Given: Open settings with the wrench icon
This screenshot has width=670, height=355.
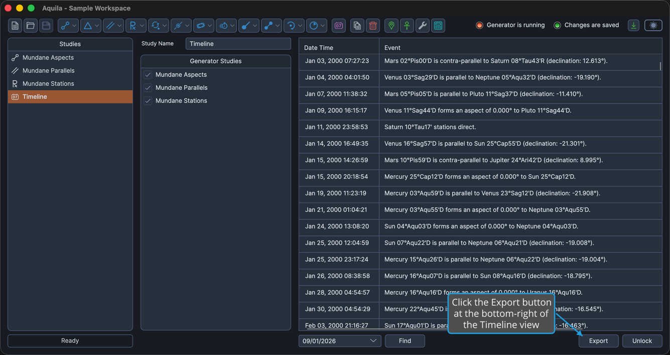Looking at the screenshot, I should (423, 26).
